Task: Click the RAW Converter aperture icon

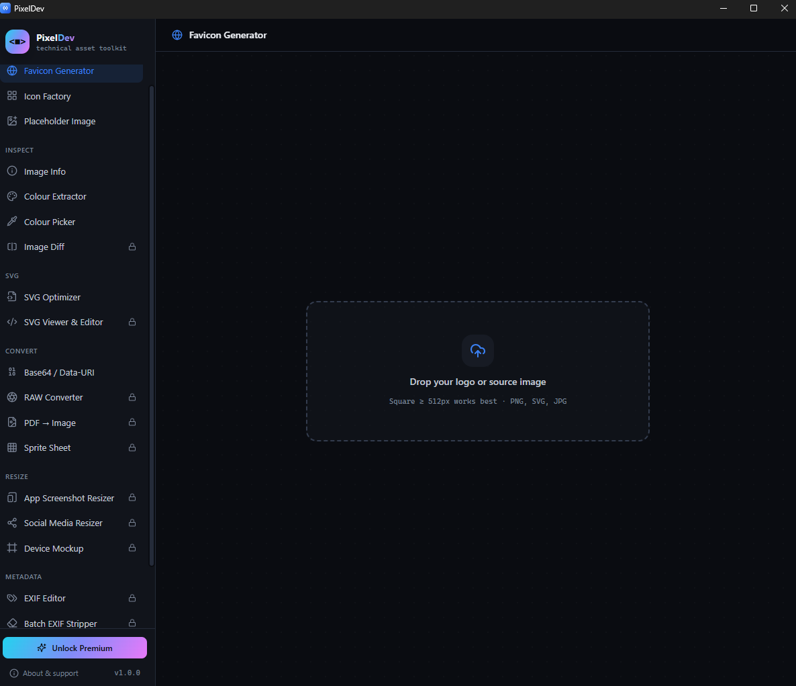Action: point(12,397)
